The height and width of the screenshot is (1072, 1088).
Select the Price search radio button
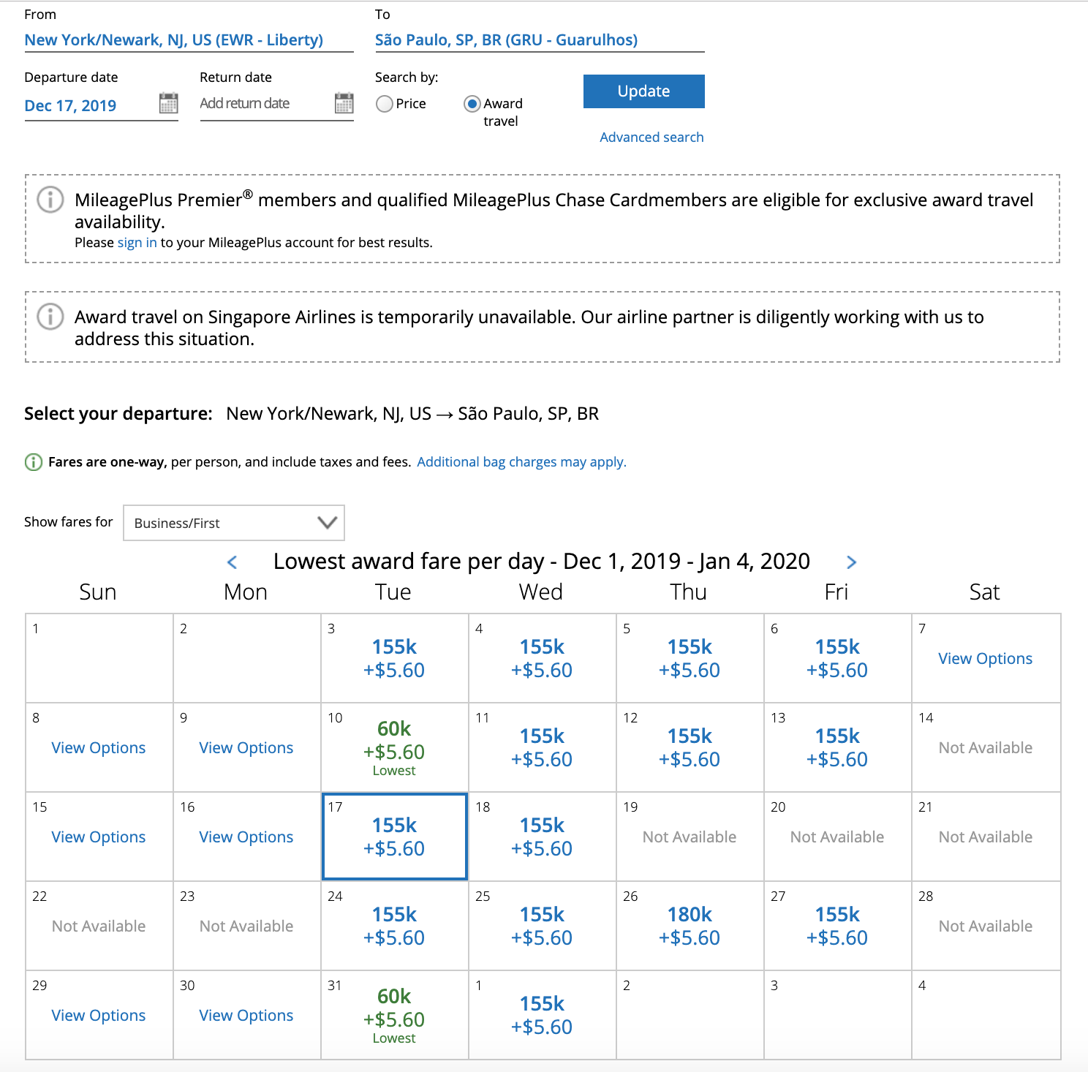pyautogui.click(x=385, y=104)
